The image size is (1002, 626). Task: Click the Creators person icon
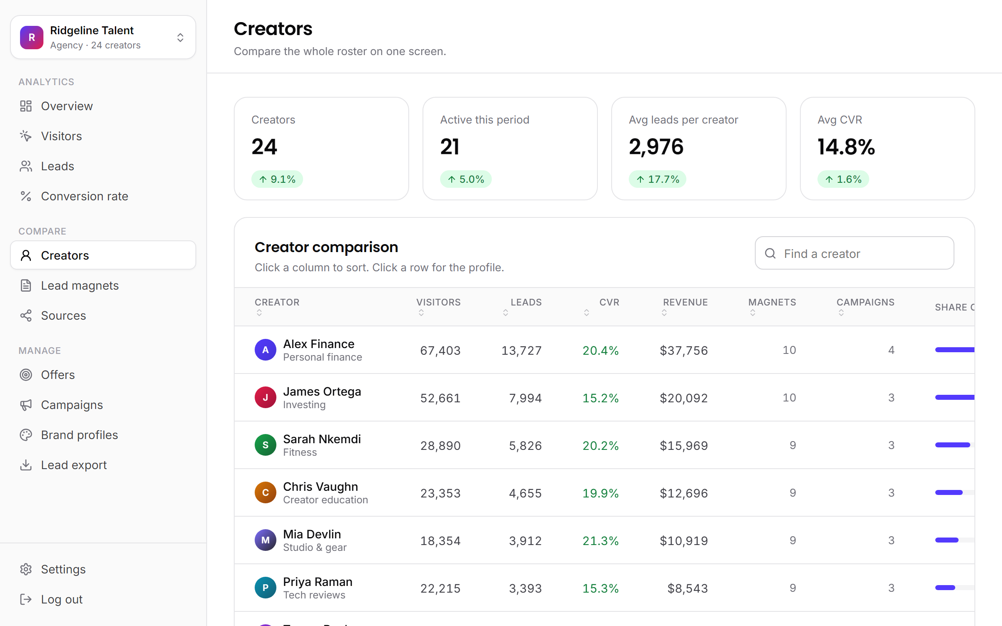pos(26,255)
